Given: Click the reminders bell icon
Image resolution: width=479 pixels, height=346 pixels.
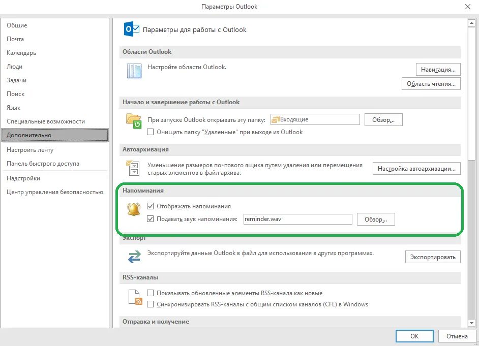Looking at the screenshot, I should point(134,209).
